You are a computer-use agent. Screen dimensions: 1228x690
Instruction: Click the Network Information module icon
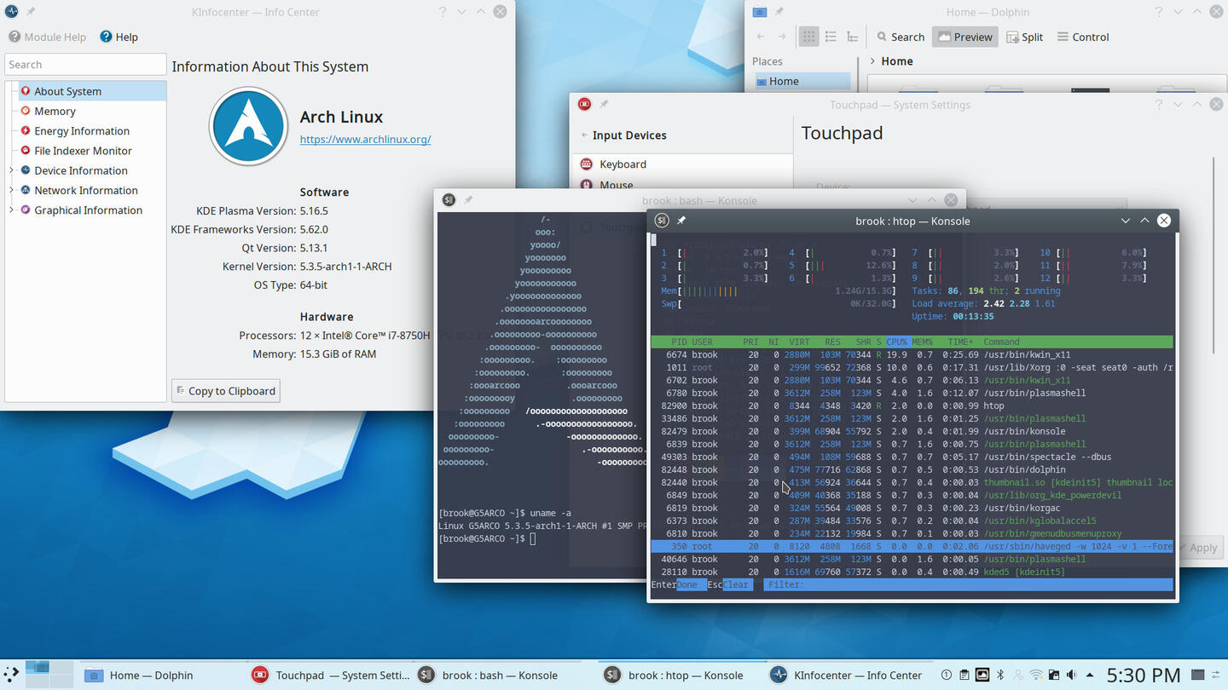pos(26,190)
